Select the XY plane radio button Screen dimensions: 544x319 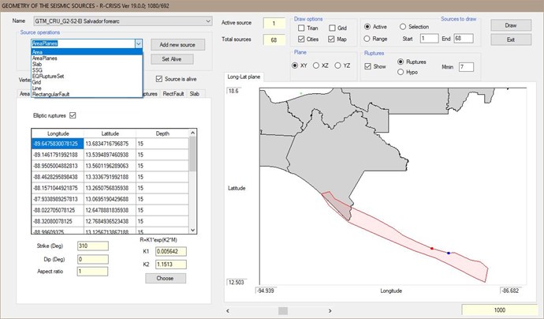[295, 66]
